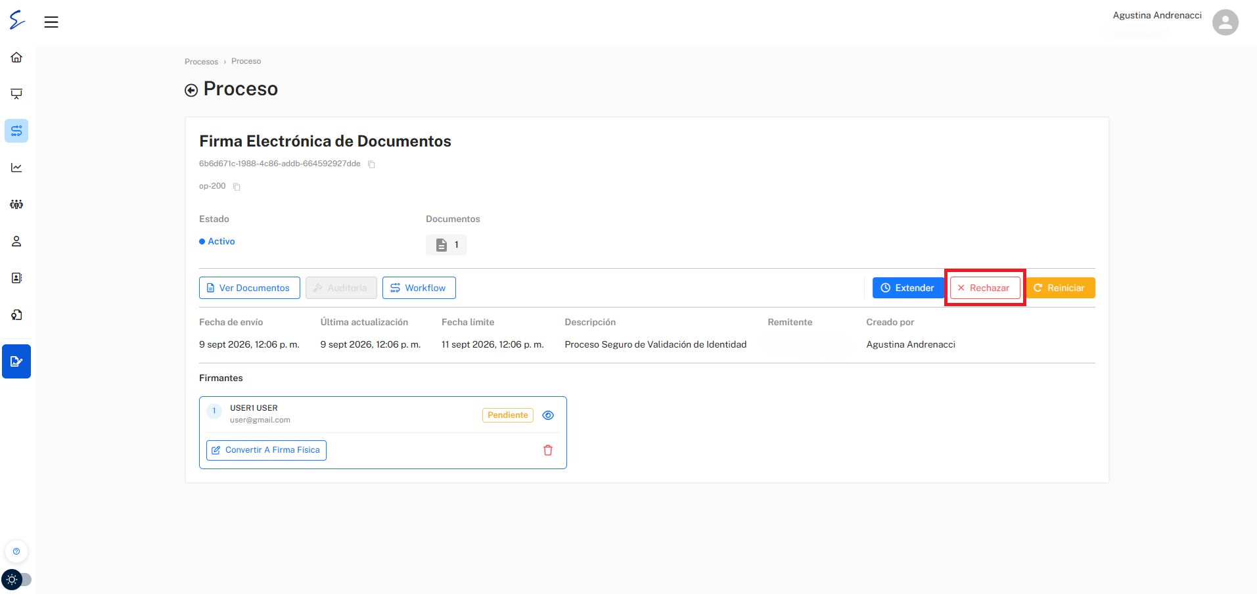Click the Agustina Andrenacci username at top

coord(1157,15)
